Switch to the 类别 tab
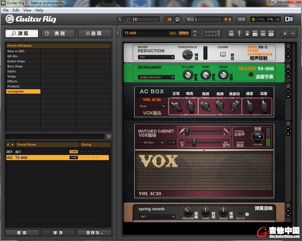This screenshot has height=241, width=302. (59, 33)
